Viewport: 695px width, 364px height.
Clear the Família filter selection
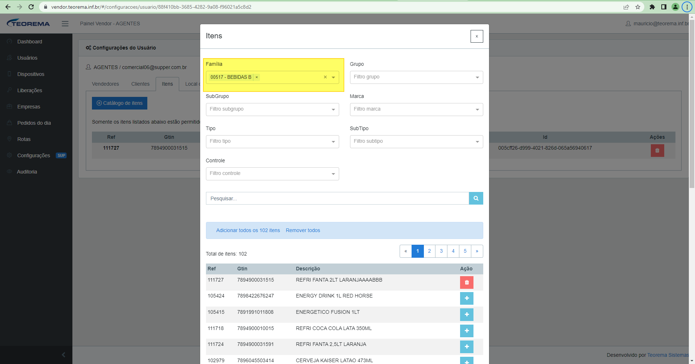pos(325,77)
